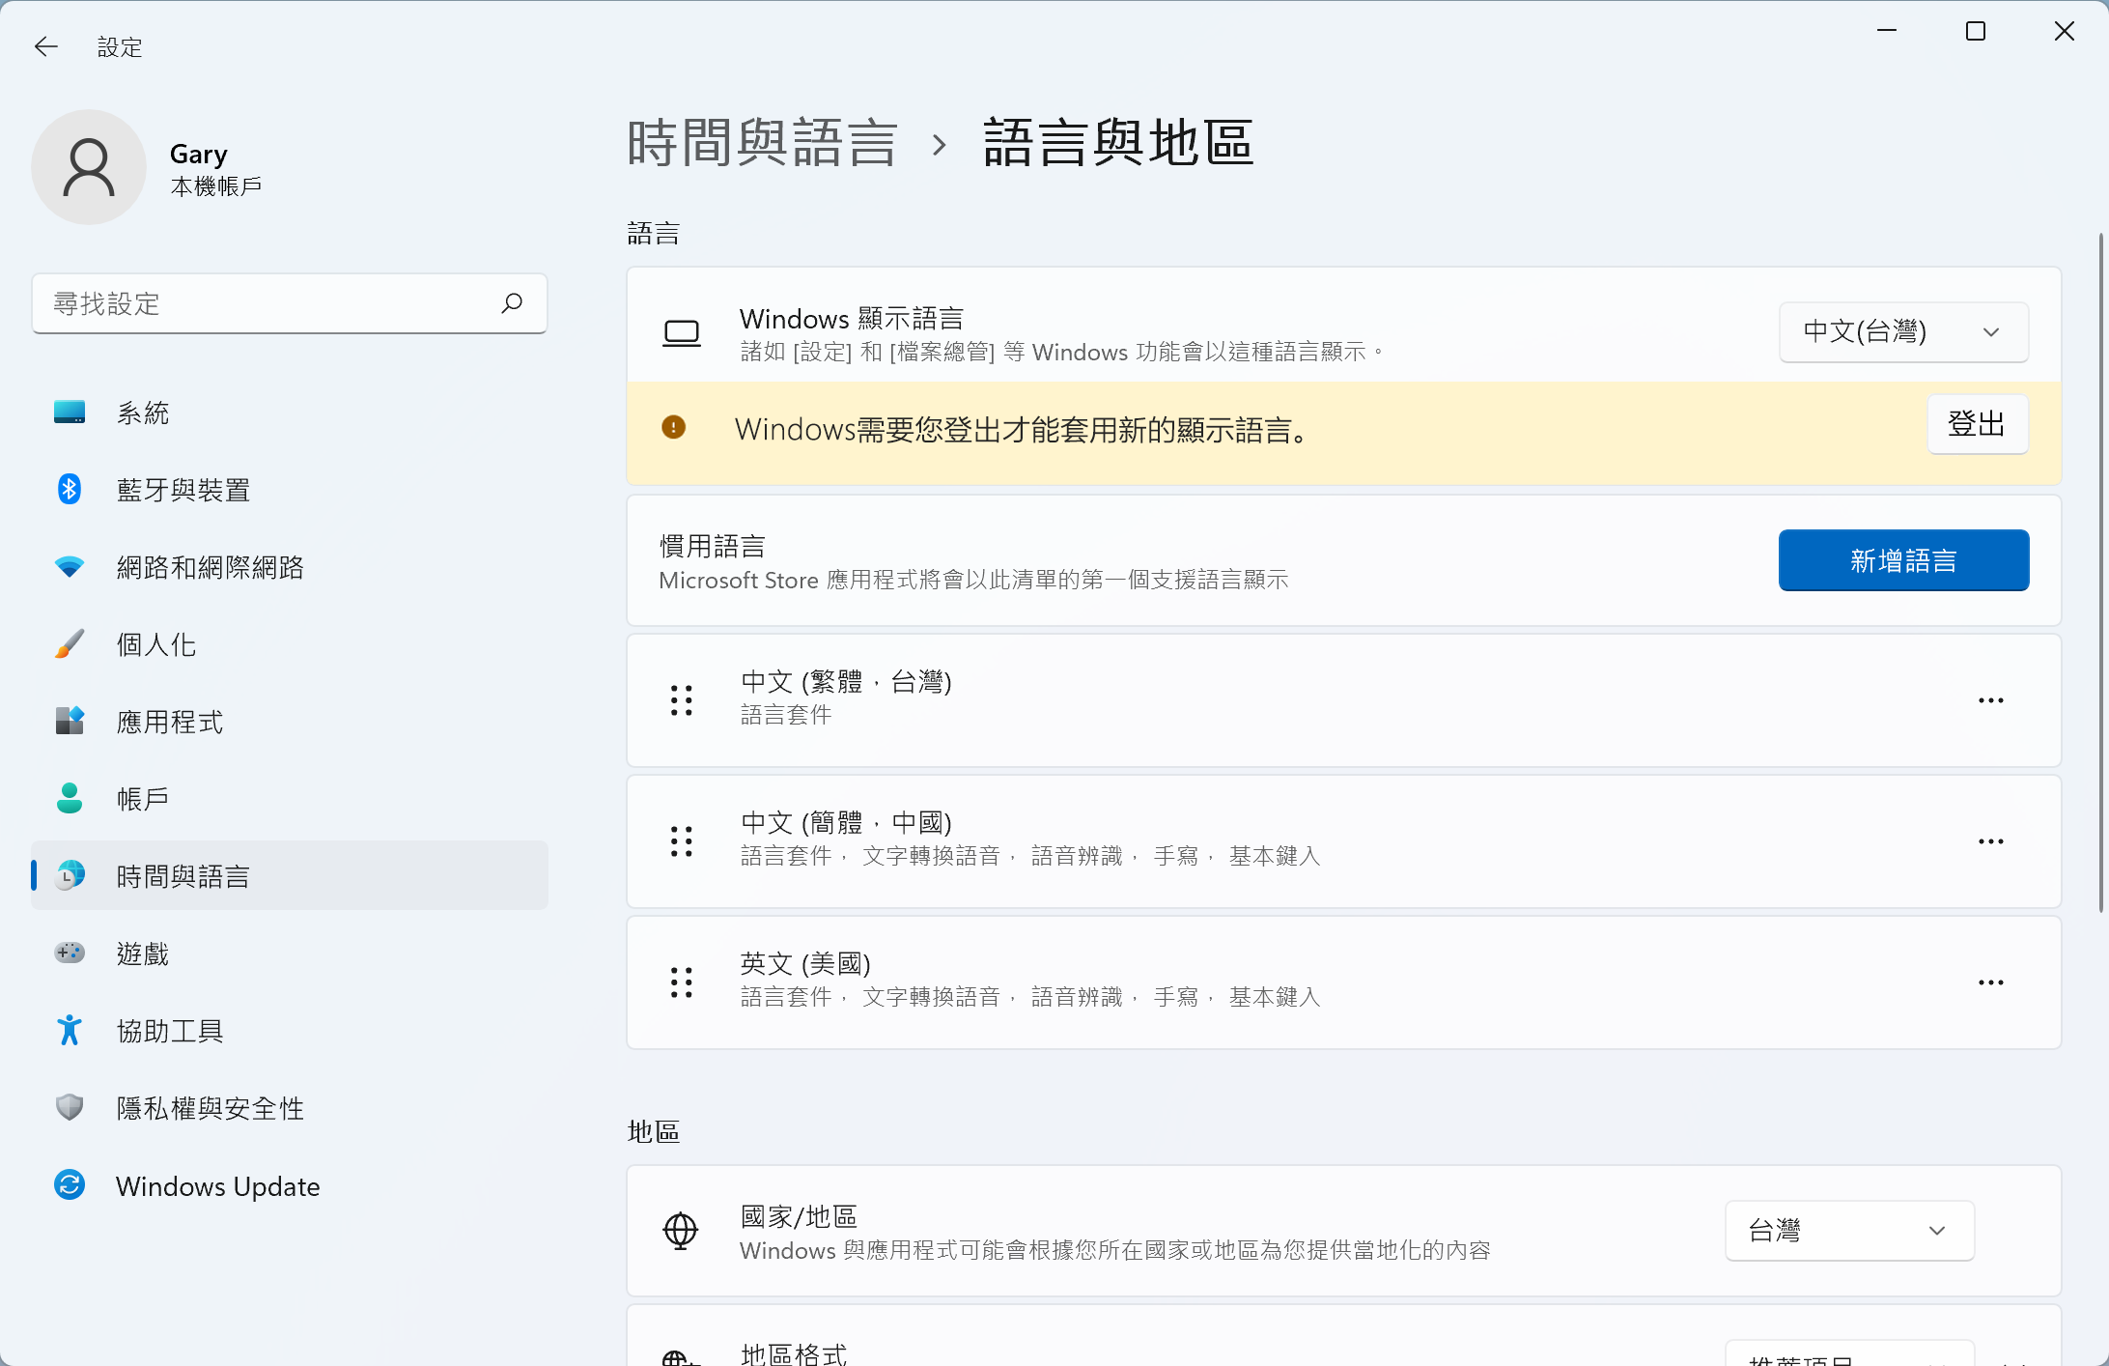Open the 隱私權與安全性 shield icon
Screen dimensions: 2109x1366
click(x=70, y=1107)
